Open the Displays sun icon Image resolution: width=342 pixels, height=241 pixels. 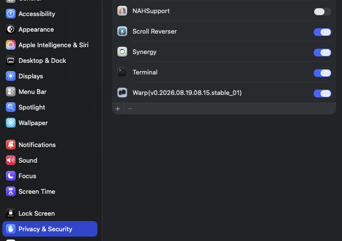(10, 76)
